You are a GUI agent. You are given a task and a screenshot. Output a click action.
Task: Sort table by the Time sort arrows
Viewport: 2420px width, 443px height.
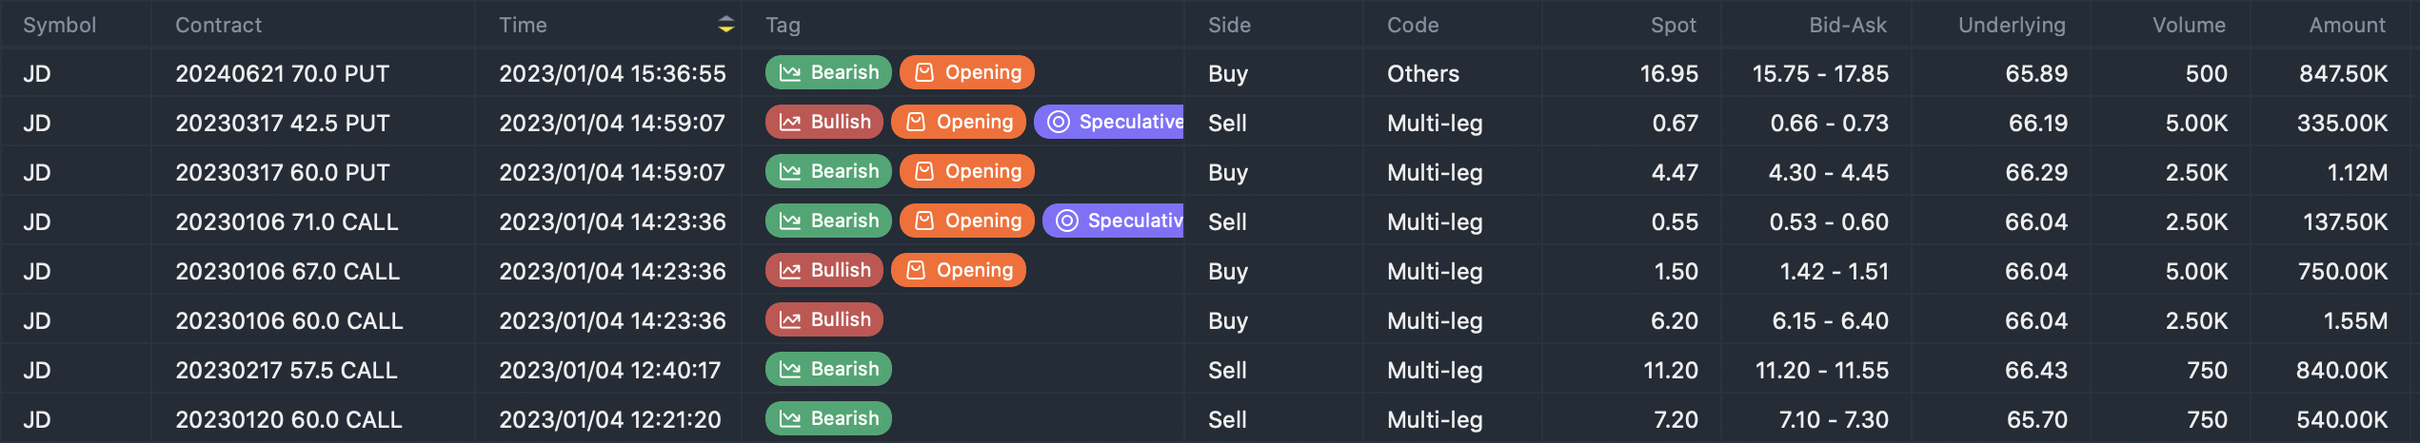pyautogui.click(x=726, y=25)
